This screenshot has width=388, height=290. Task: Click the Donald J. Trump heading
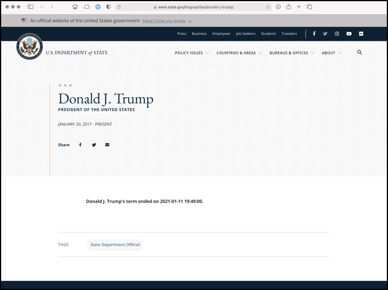coord(106,99)
